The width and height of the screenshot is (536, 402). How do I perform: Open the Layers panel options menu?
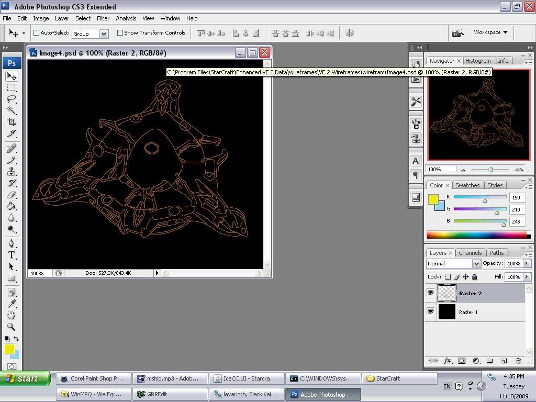[529, 254]
